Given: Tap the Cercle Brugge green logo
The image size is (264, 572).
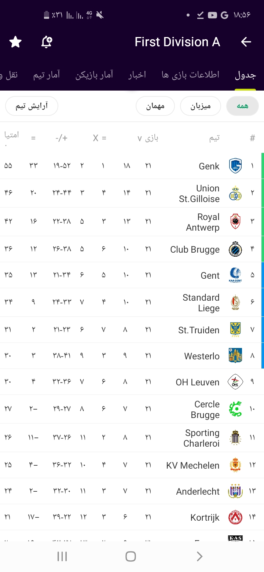Looking at the screenshot, I should click(x=235, y=409).
